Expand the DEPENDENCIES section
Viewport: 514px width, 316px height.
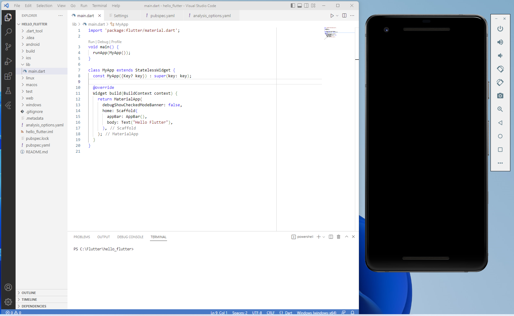point(42,306)
